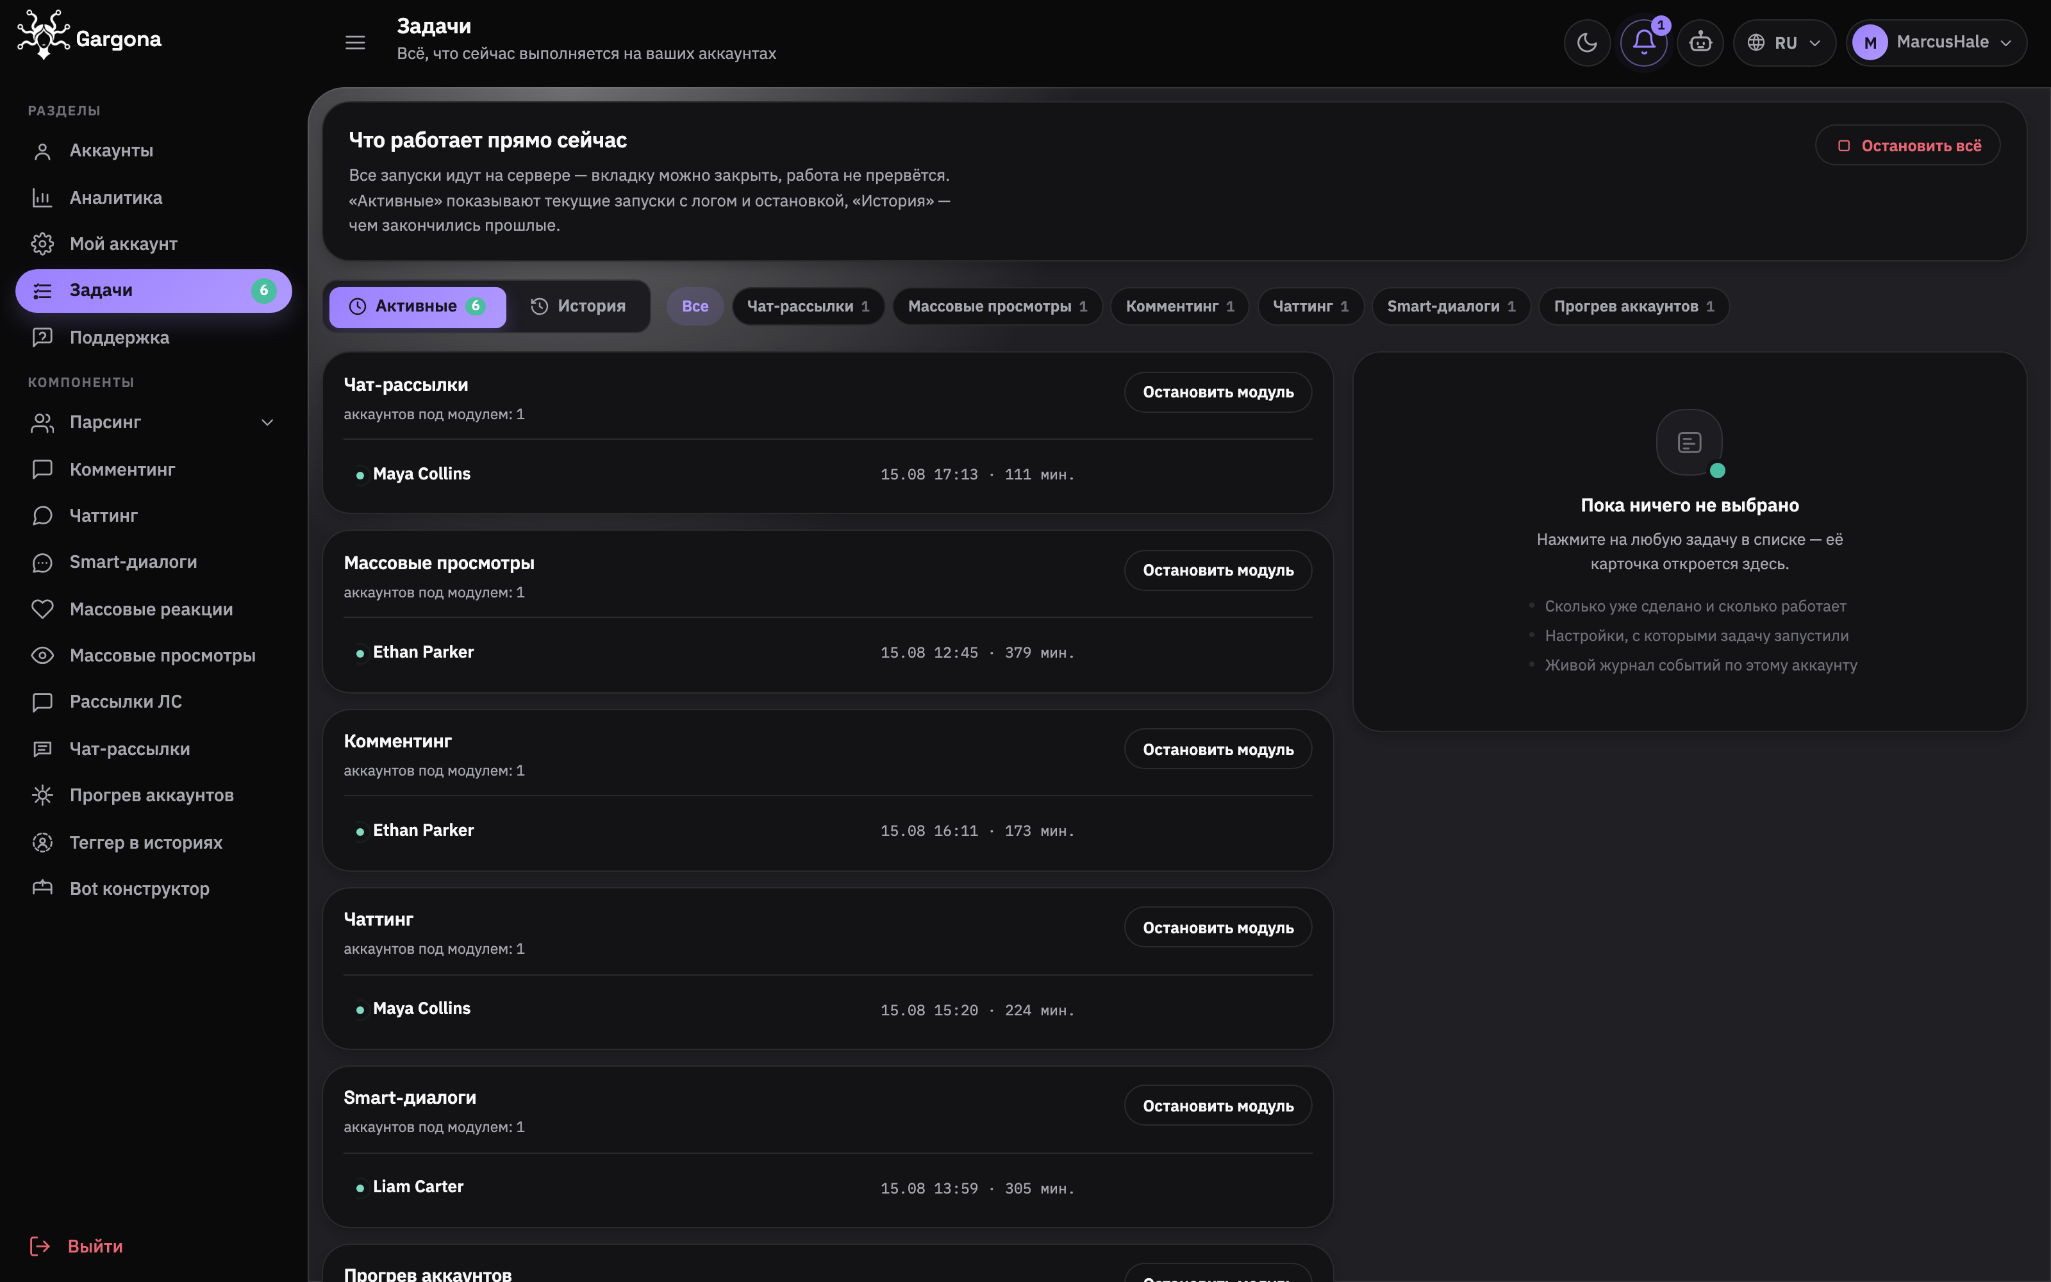Click the Прогрев аккаунтов sun icon
The height and width of the screenshot is (1282, 2051).
(x=42, y=795)
